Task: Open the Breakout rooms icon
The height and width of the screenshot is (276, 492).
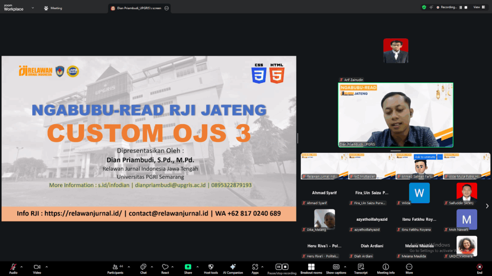Action: [311, 267]
